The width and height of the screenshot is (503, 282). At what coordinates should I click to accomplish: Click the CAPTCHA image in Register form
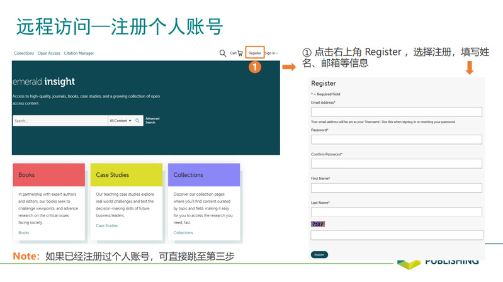click(x=318, y=224)
